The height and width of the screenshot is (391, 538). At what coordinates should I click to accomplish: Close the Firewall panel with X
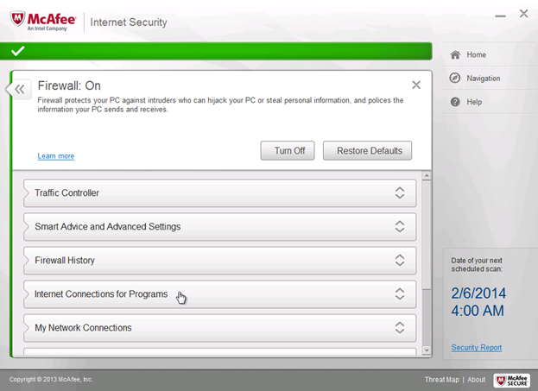pyautogui.click(x=416, y=85)
